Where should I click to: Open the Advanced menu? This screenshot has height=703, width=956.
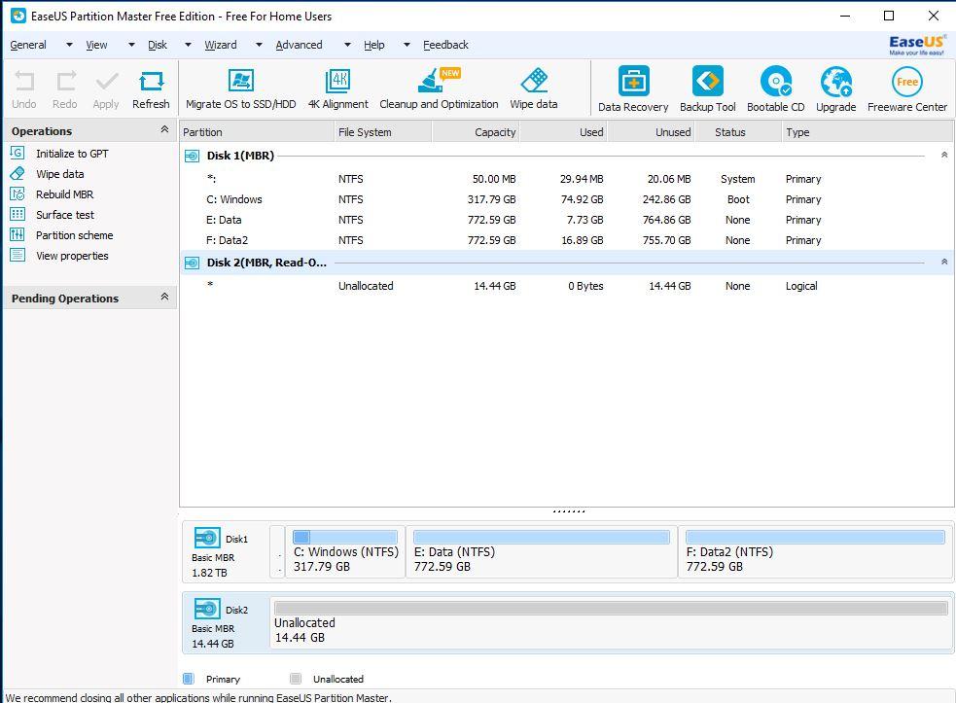pos(299,45)
